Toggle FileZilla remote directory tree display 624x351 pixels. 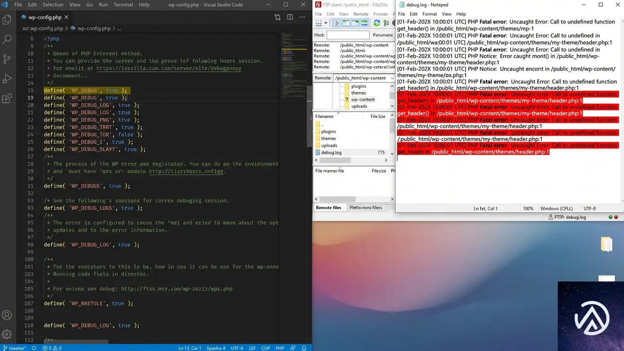point(355,23)
